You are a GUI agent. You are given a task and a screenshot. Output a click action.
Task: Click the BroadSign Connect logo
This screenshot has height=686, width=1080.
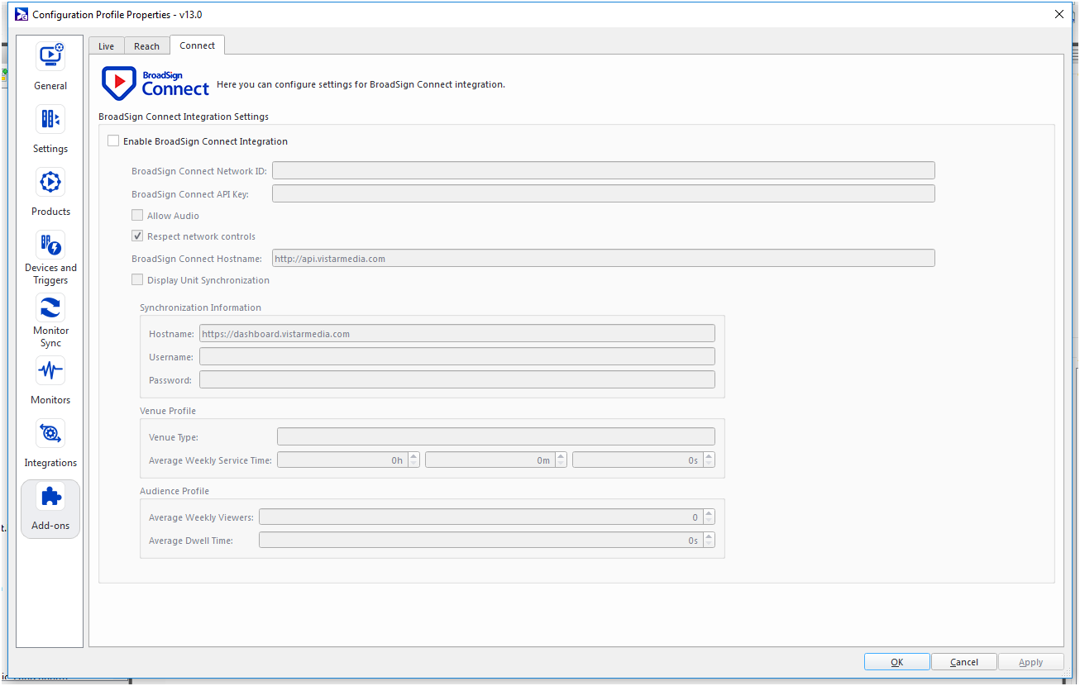(155, 83)
